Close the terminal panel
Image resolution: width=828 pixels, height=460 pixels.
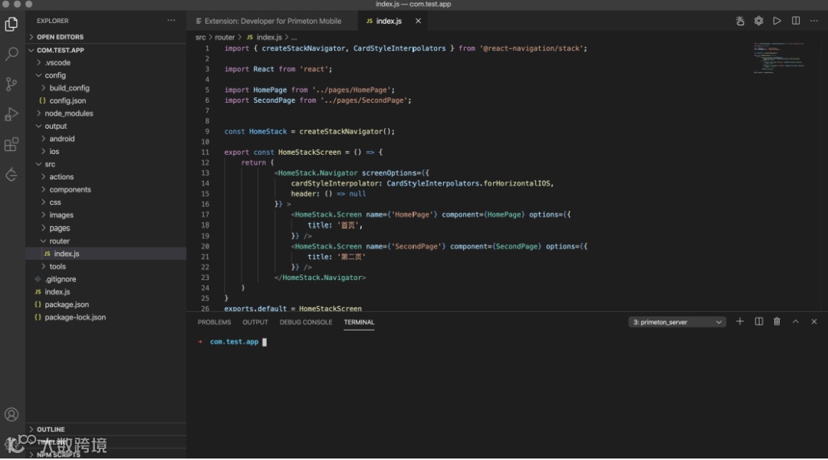pos(813,322)
